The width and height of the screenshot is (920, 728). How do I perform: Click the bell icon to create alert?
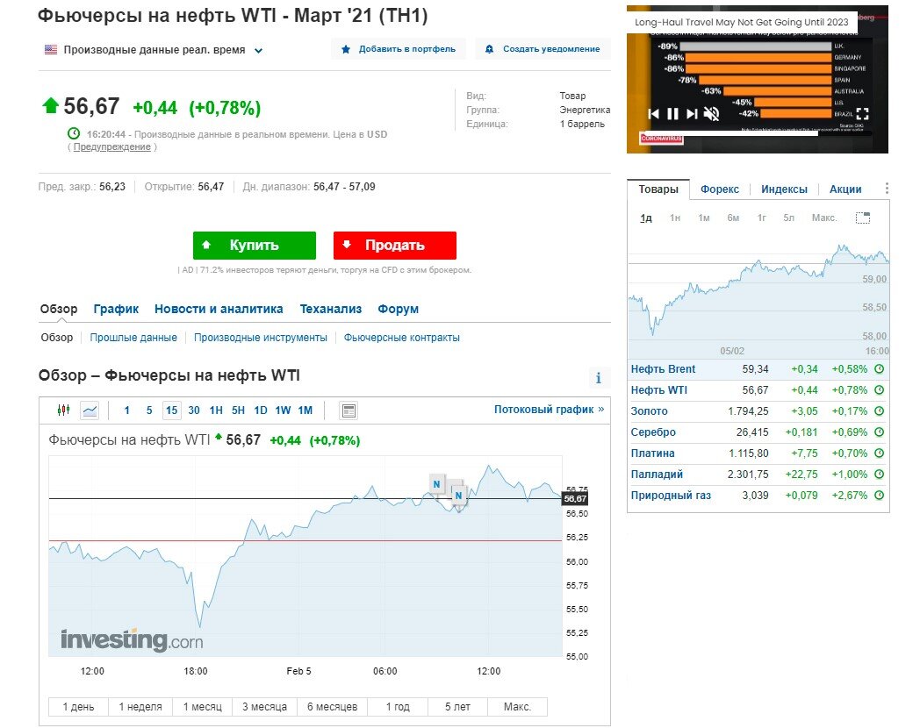(x=489, y=49)
